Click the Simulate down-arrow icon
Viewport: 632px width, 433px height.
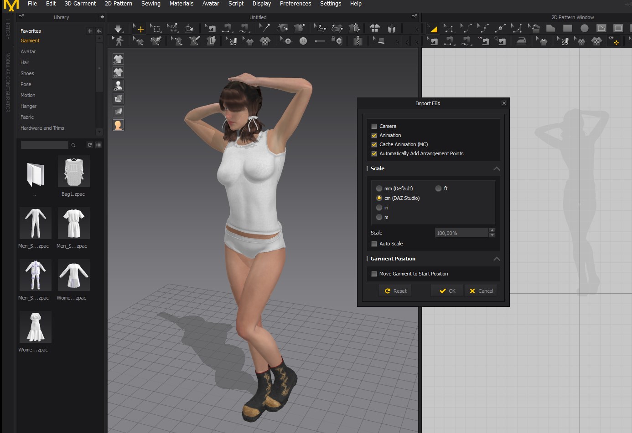pyautogui.click(x=118, y=29)
